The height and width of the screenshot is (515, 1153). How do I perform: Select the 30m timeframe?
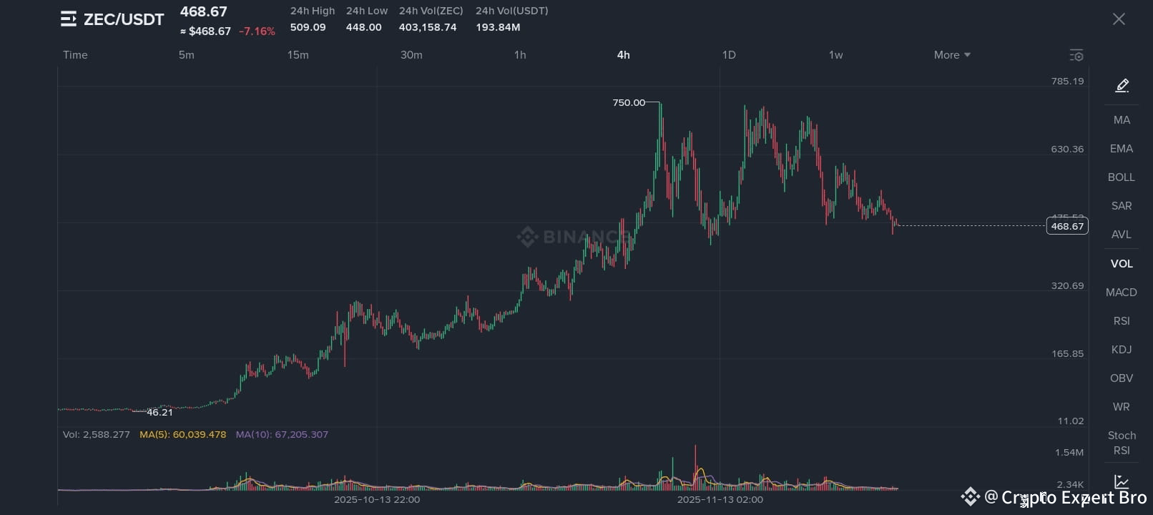[411, 55]
